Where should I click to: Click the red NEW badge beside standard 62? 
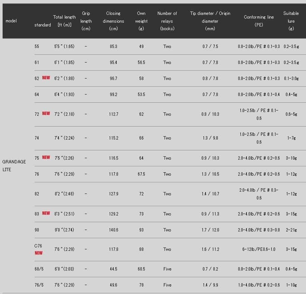[x=46, y=78]
